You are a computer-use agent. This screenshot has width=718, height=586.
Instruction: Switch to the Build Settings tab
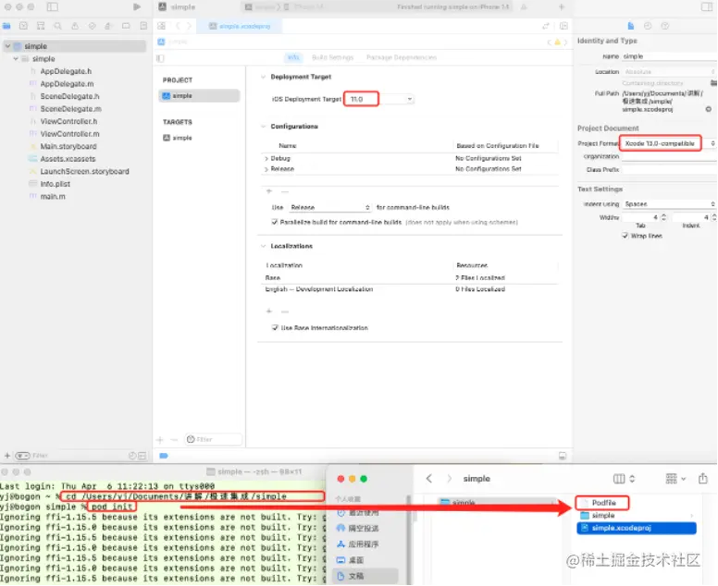pos(333,57)
